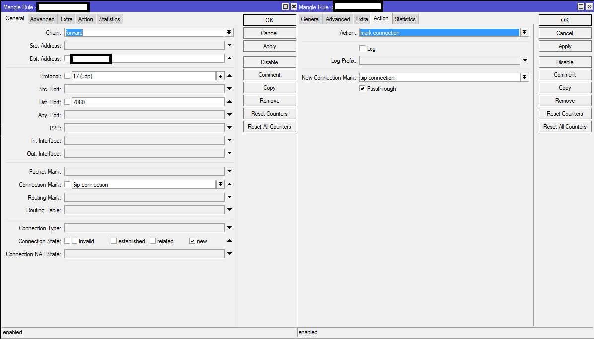Click Disable in the left window

point(269,62)
